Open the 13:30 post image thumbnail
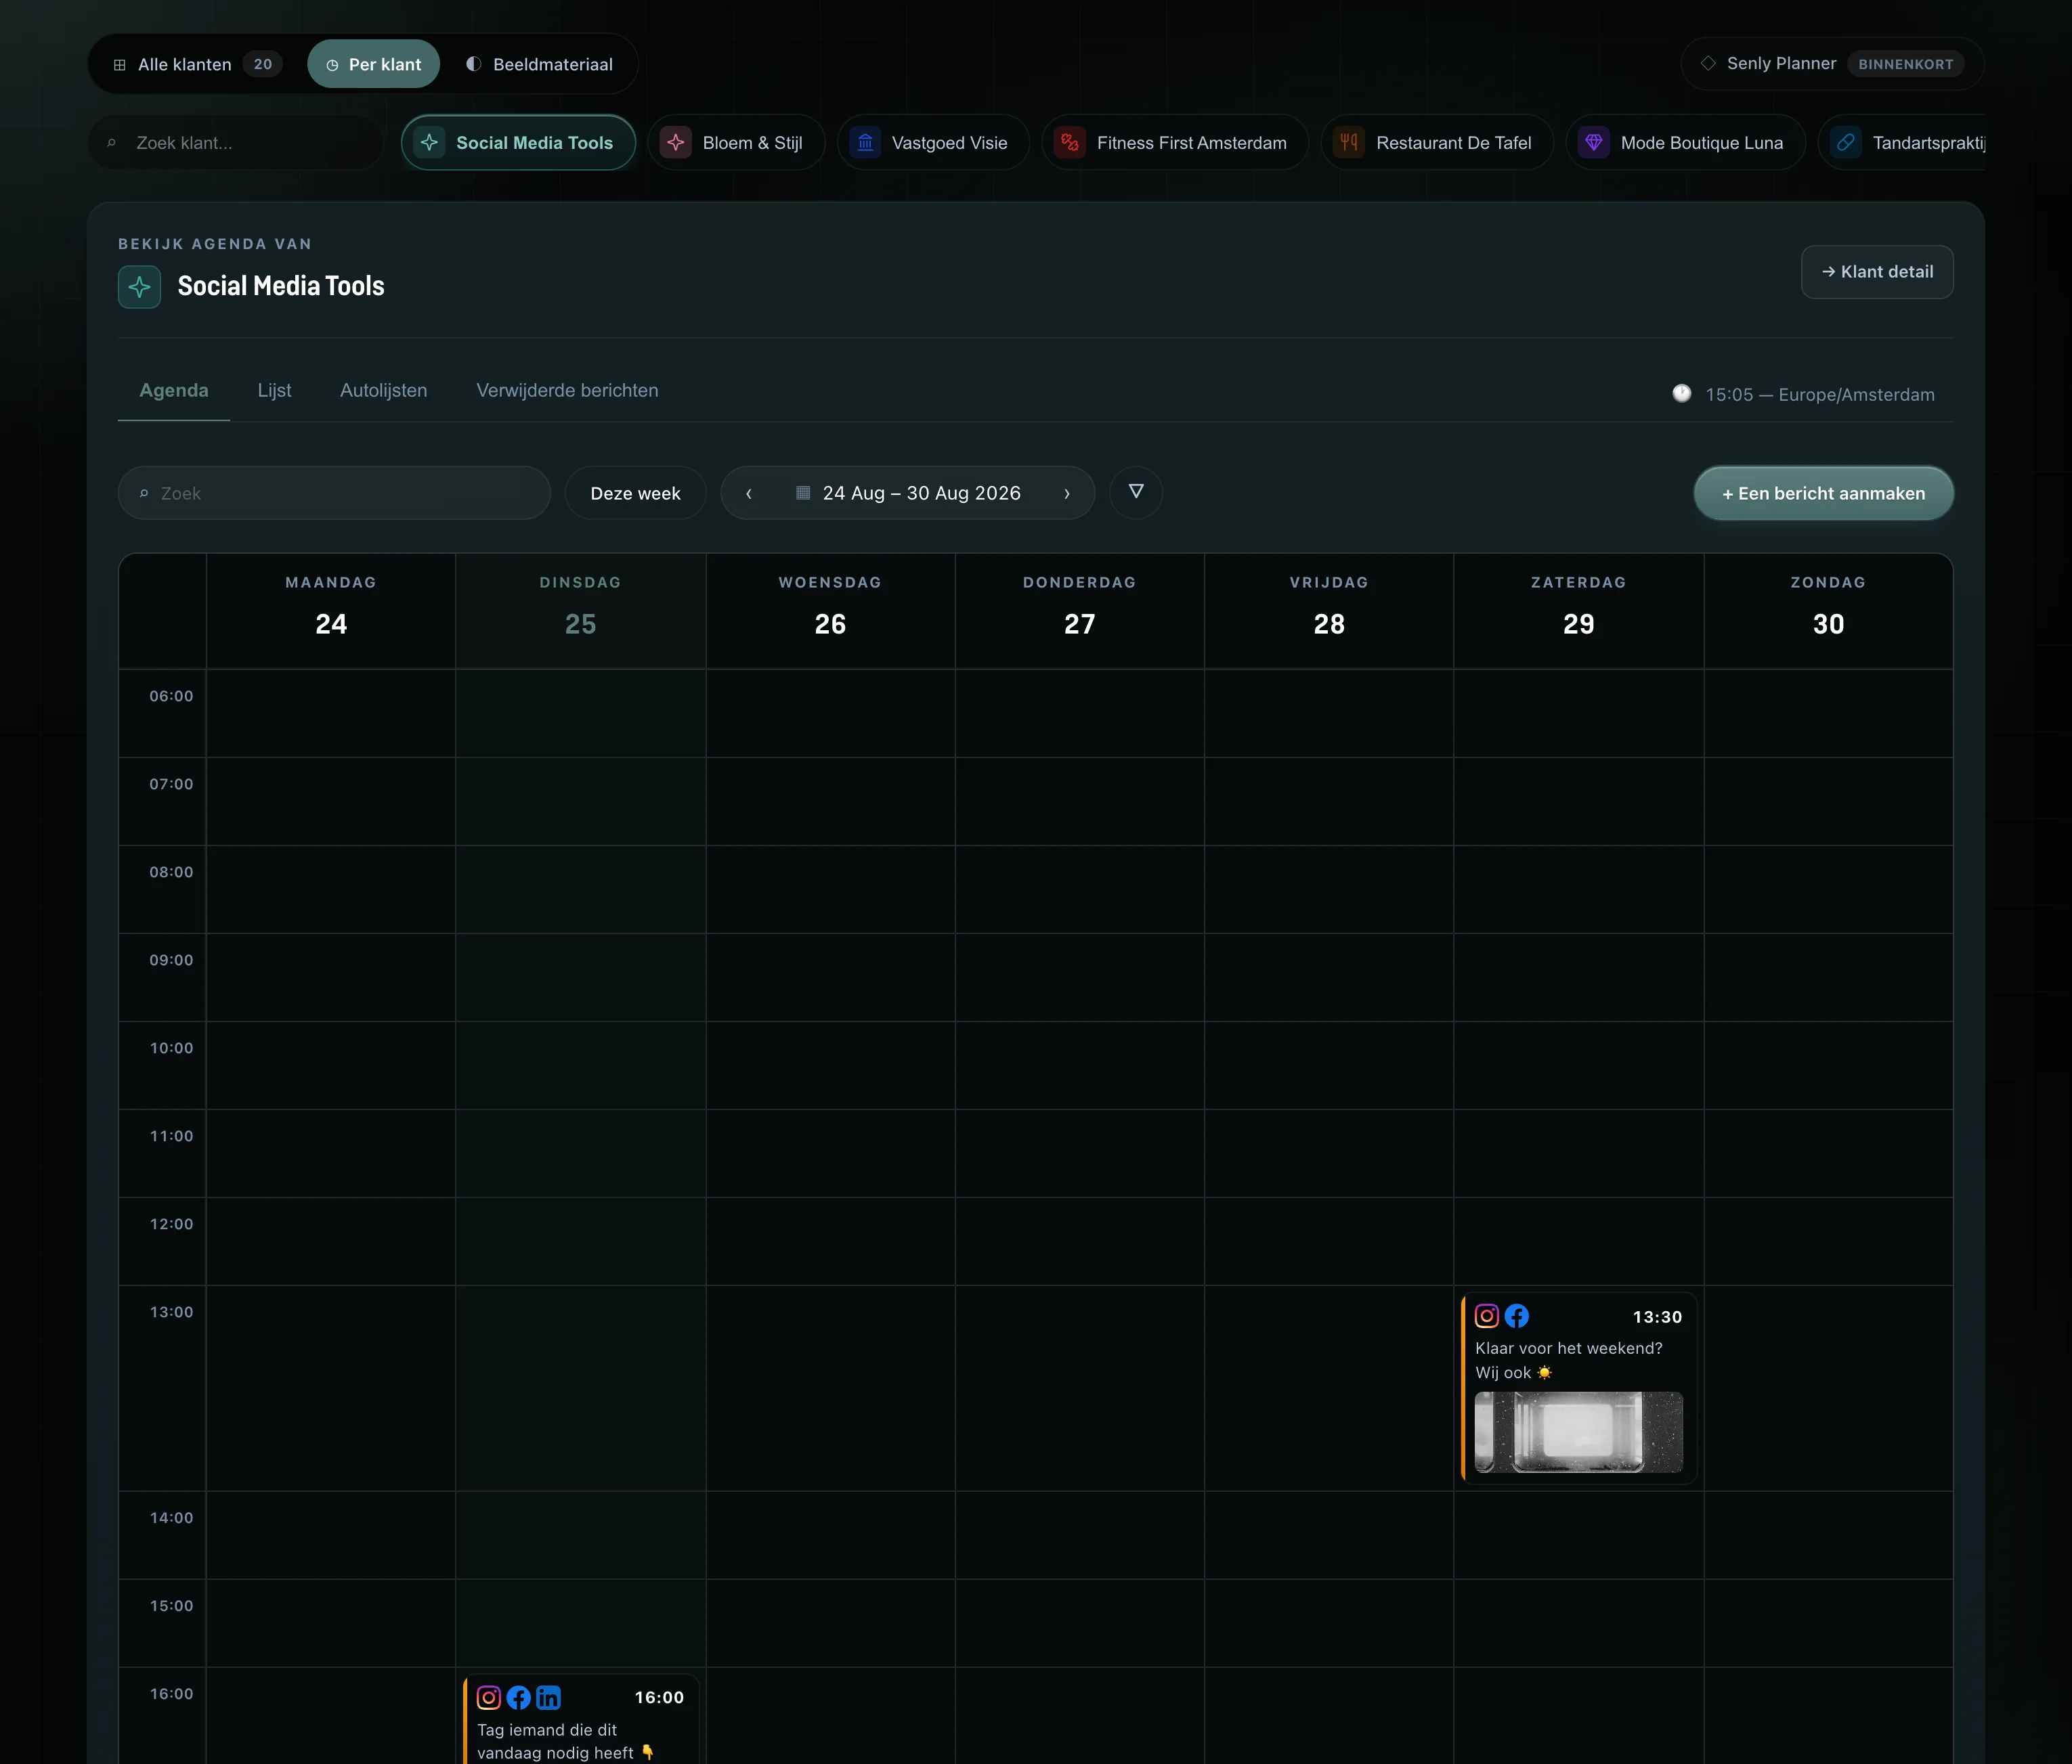This screenshot has width=2072, height=1764. 1579,1431
